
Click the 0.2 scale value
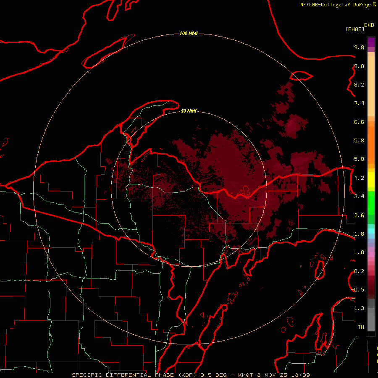point(359,271)
